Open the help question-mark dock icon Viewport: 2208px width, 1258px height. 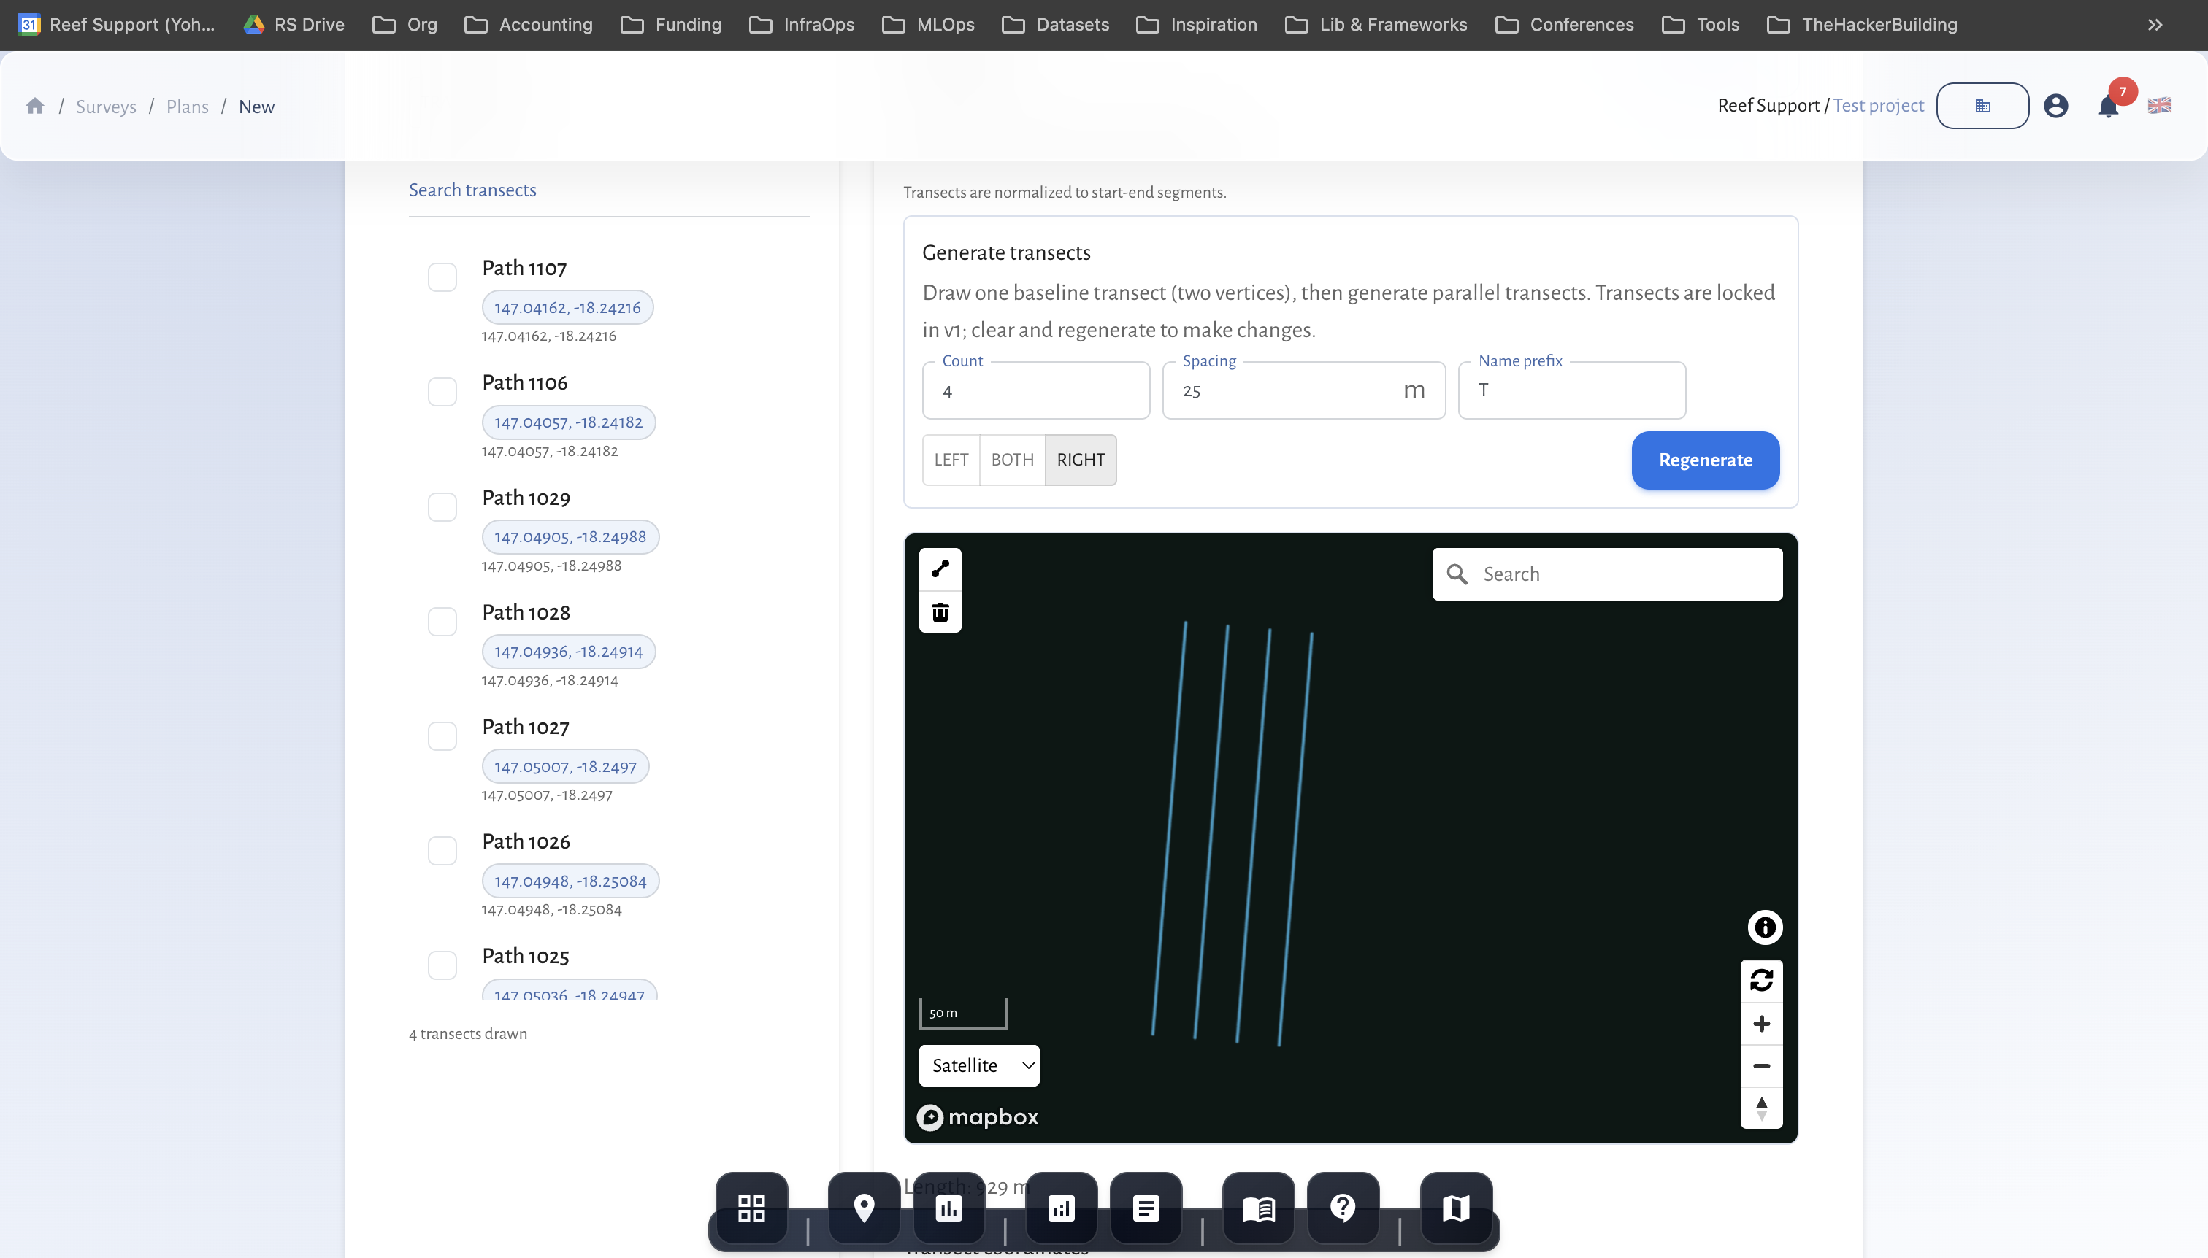point(1342,1207)
